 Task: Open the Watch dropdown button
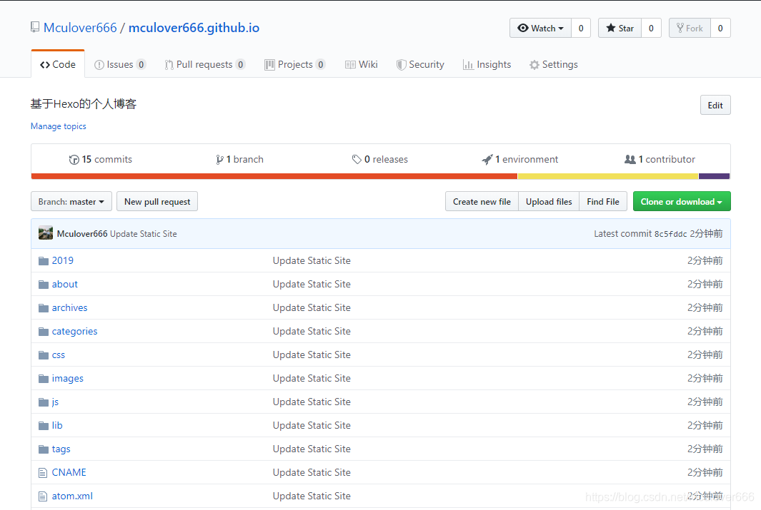tap(541, 28)
